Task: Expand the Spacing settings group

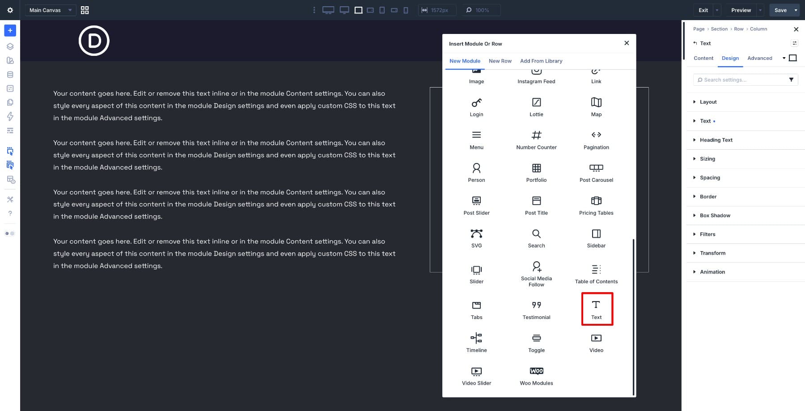Action: pyautogui.click(x=745, y=177)
